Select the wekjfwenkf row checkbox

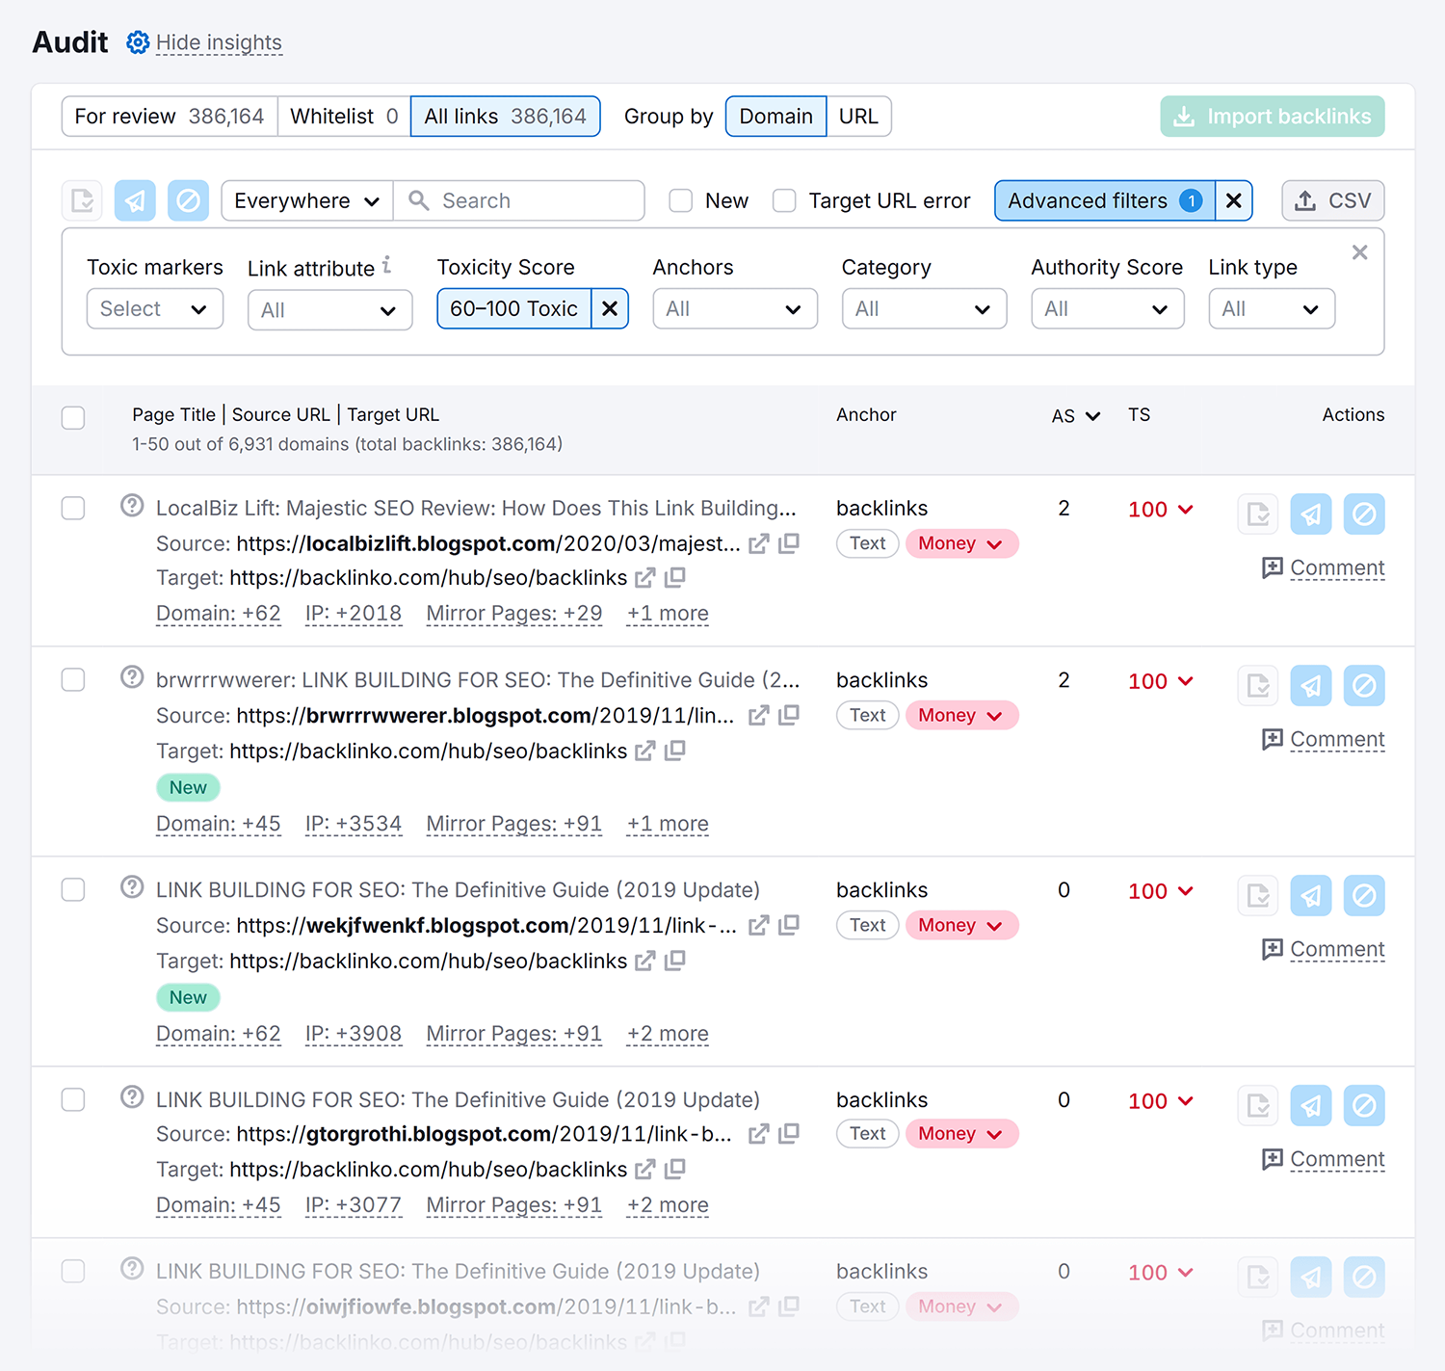point(73,889)
